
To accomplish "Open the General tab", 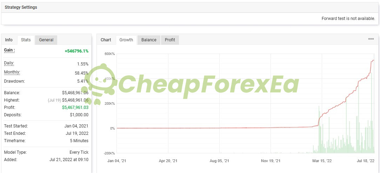I will click(x=46, y=40).
